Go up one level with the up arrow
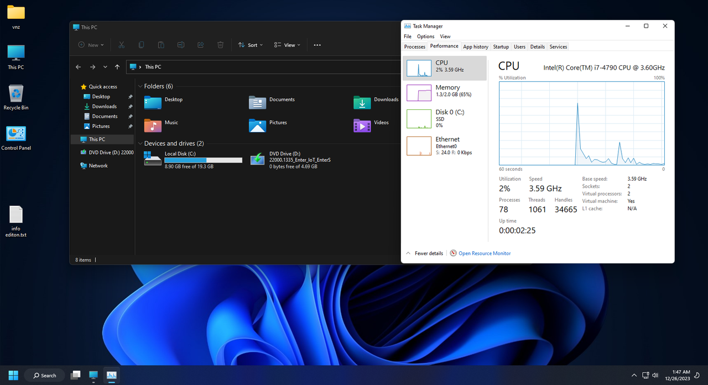708x385 pixels. (117, 67)
